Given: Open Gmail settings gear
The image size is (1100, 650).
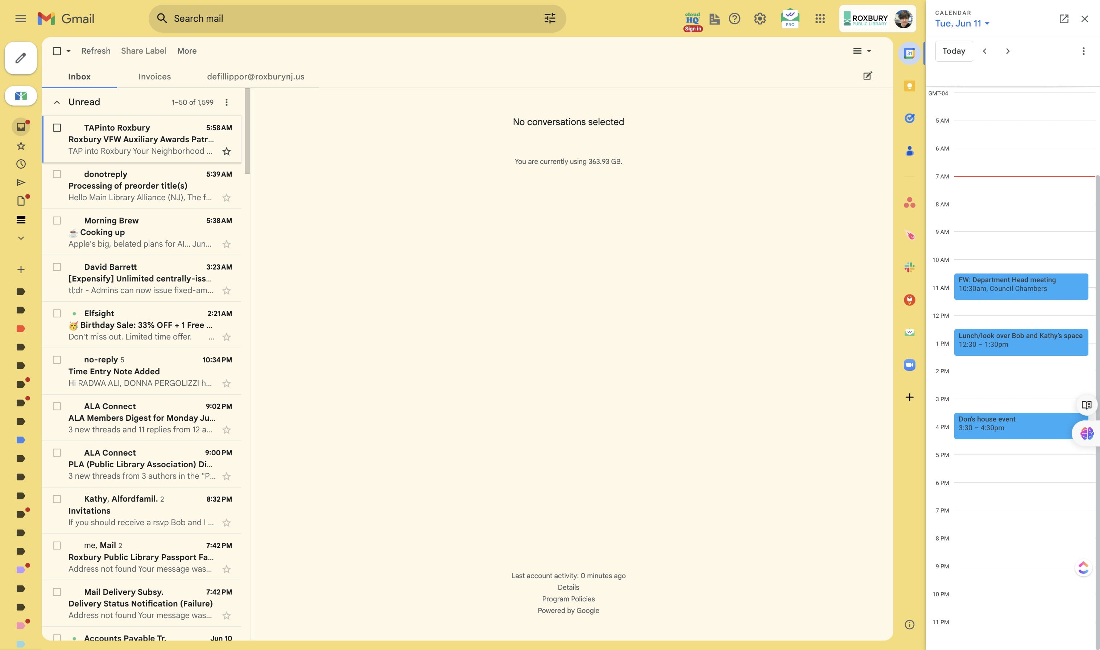Looking at the screenshot, I should click(760, 18).
